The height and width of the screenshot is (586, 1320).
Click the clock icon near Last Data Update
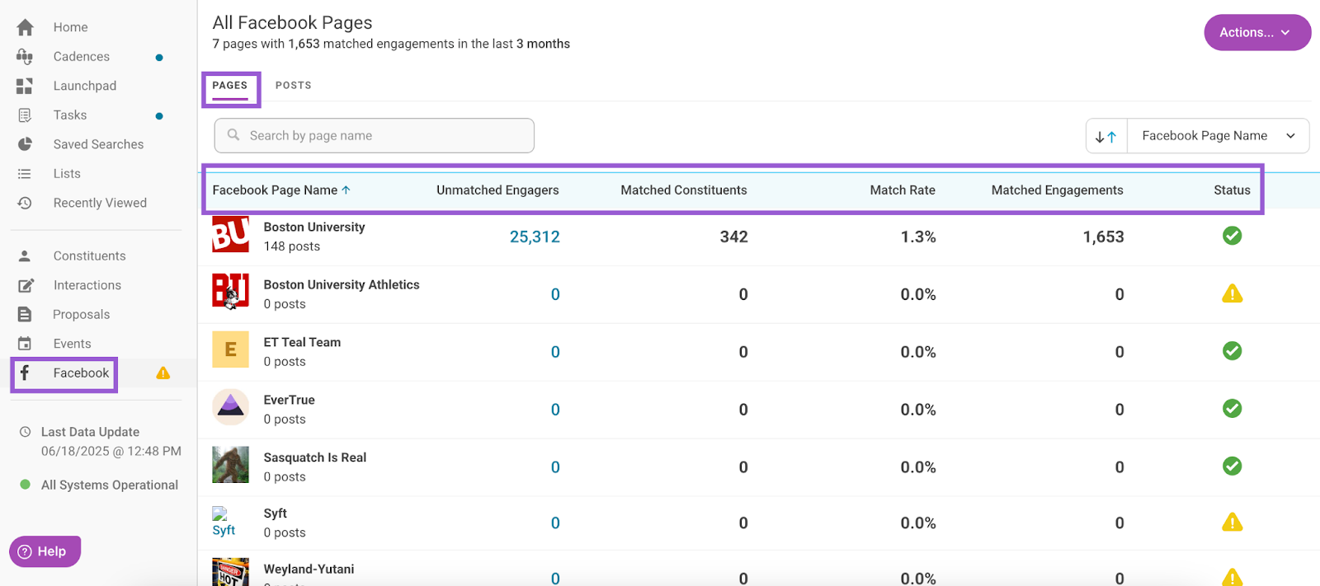pos(26,432)
